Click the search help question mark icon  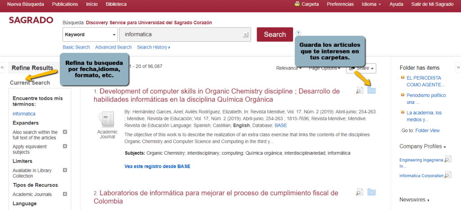[x=298, y=33]
